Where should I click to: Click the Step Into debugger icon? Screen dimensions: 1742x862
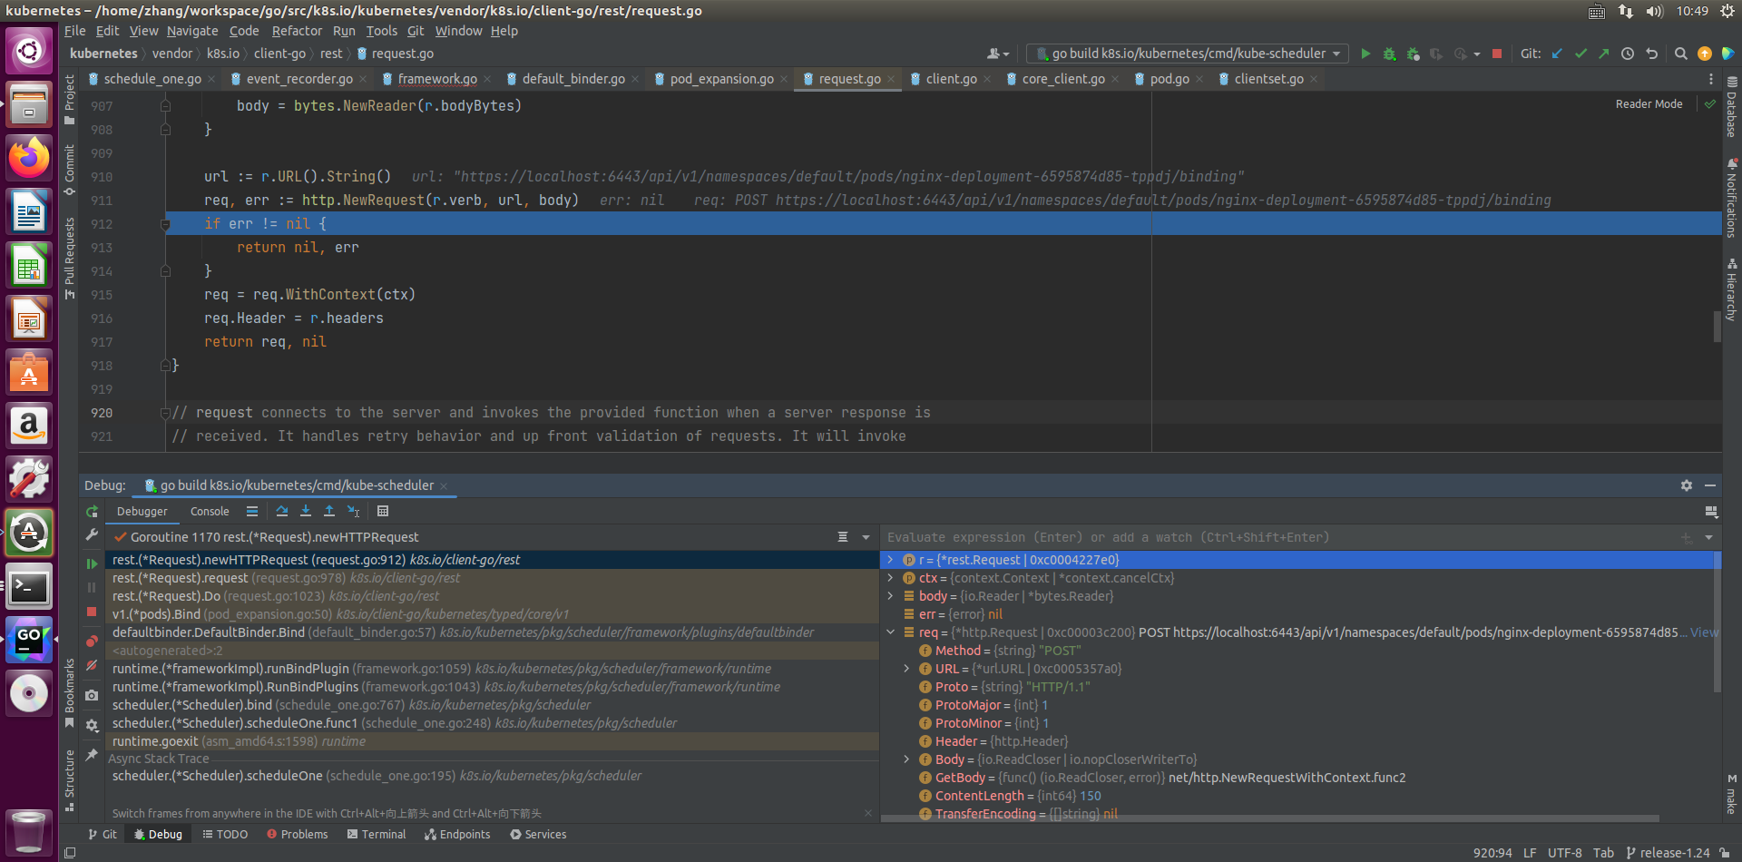[306, 512]
